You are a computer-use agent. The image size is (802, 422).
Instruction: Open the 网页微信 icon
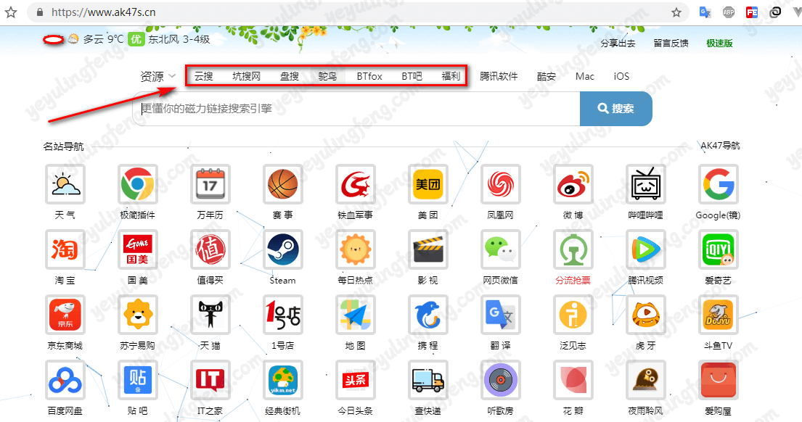[501, 249]
